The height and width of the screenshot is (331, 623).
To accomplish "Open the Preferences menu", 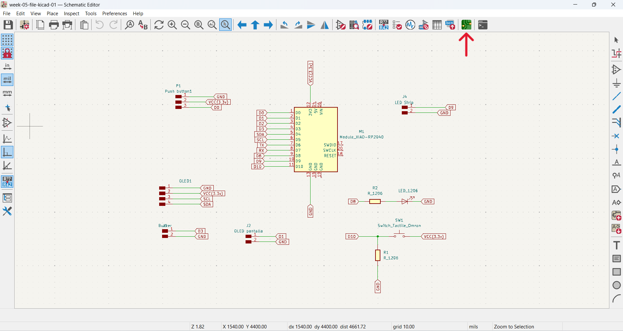I will point(115,13).
